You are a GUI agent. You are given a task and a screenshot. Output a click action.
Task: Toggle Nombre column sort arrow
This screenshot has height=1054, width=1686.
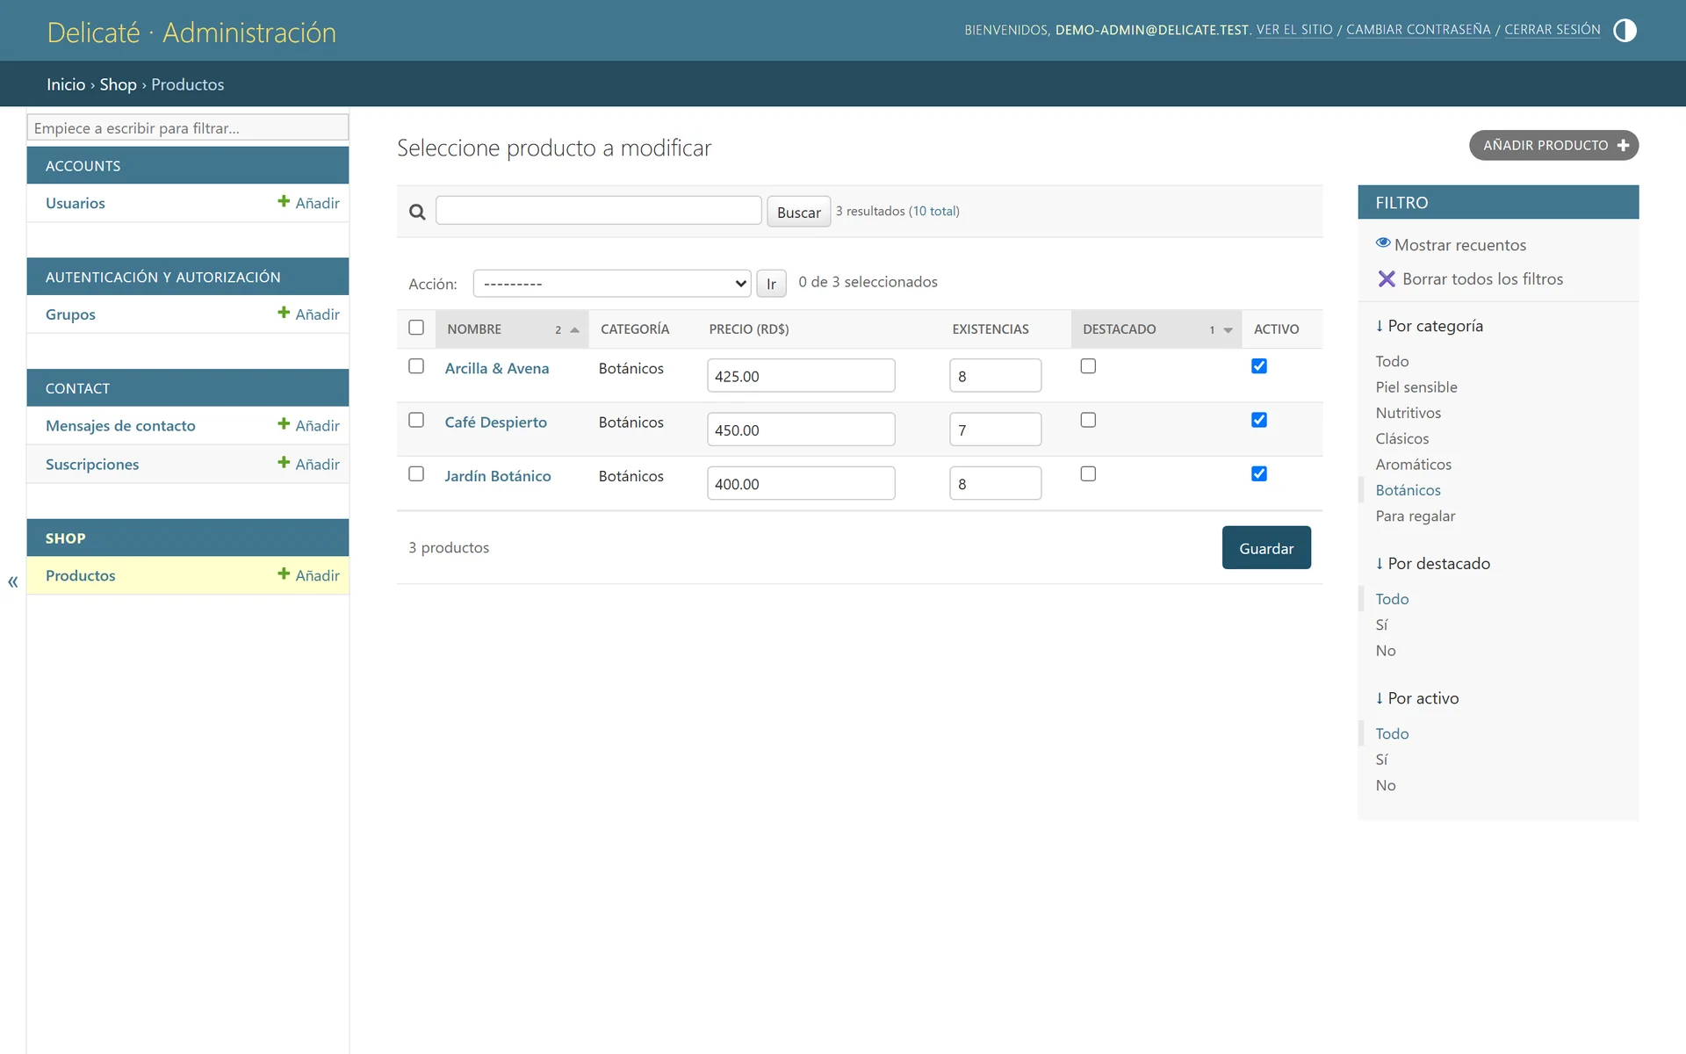[575, 330]
